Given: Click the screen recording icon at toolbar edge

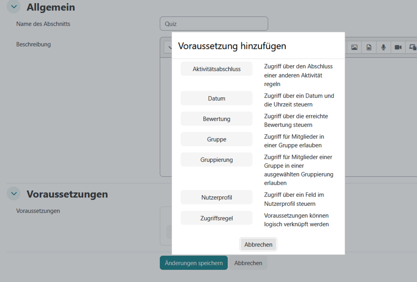Looking at the screenshot, I should click(x=412, y=47).
